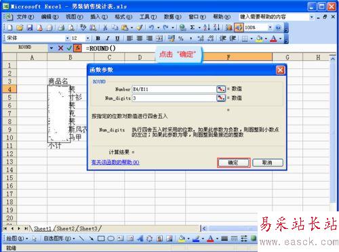Toggle Bold formatting
Image resolution: width=339 pixels, height=252 pixels.
[98, 39]
